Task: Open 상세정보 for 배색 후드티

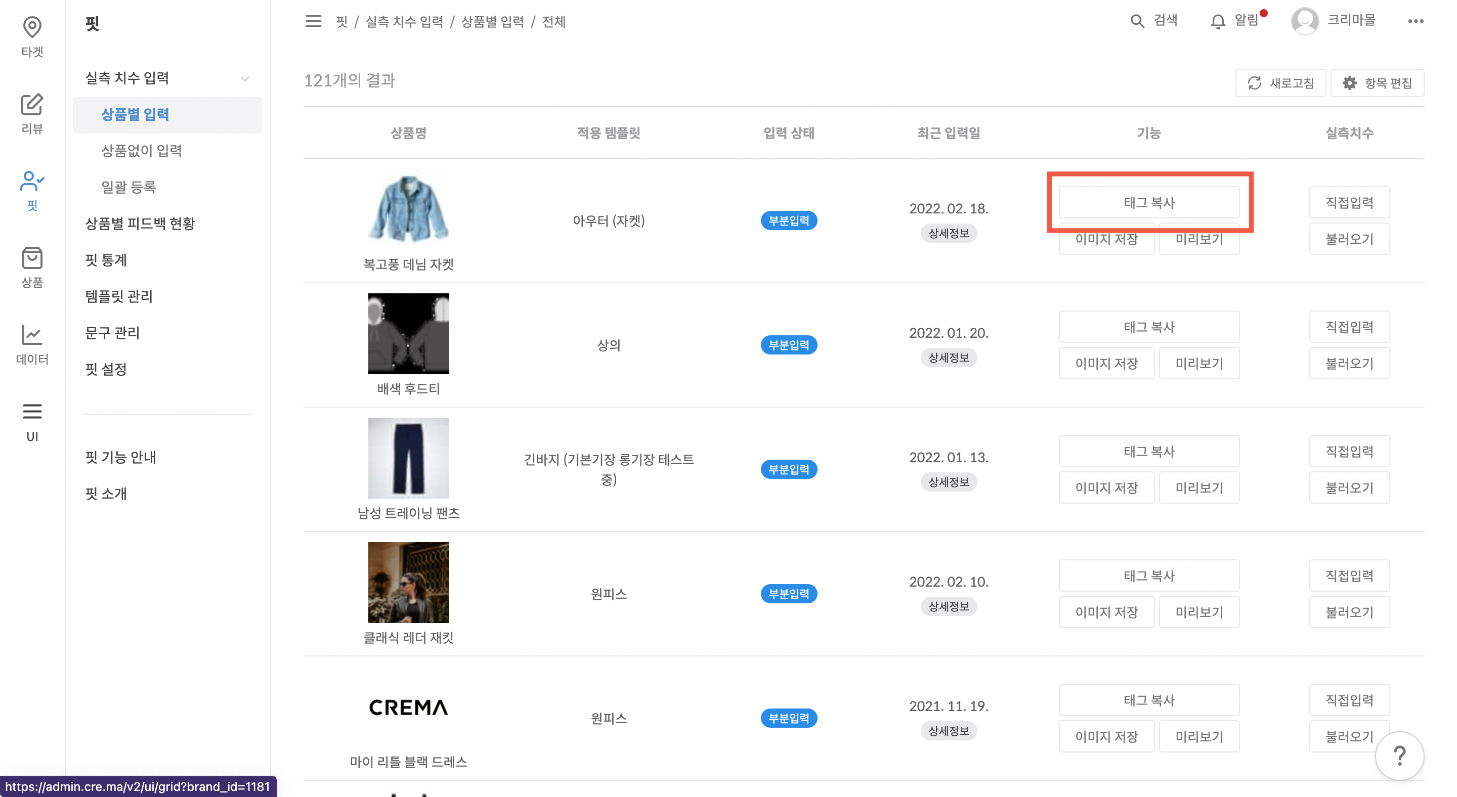Action: (949, 357)
